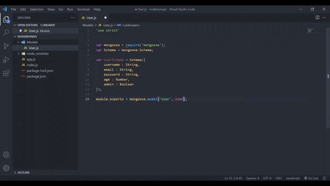
Task: Click 'admin : Boolean' line in code
Action: click(119, 84)
